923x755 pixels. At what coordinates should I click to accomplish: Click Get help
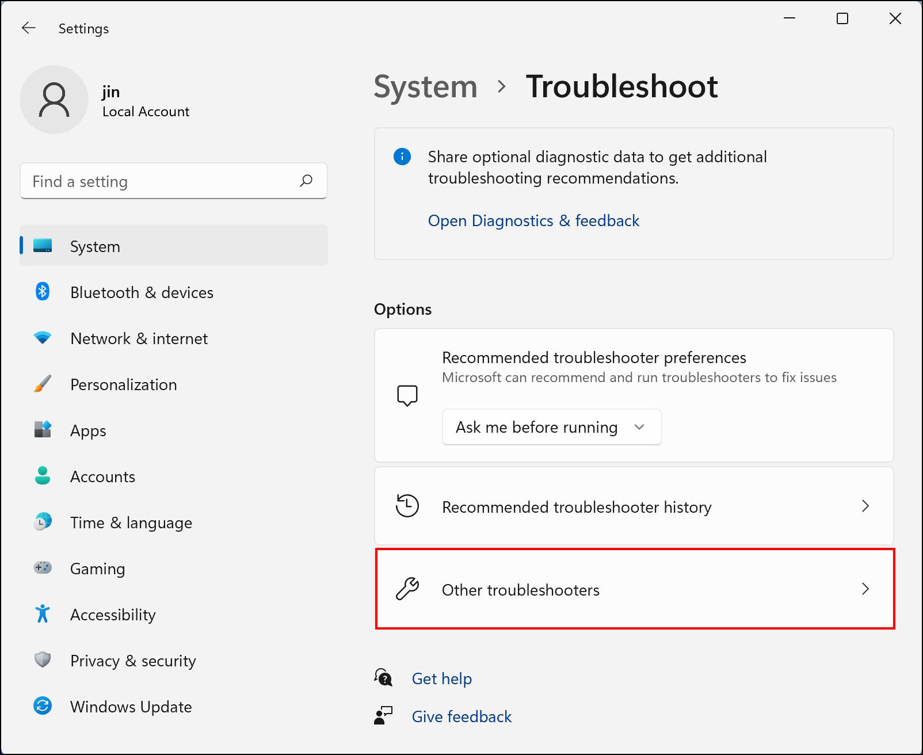pyautogui.click(x=441, y=678)
